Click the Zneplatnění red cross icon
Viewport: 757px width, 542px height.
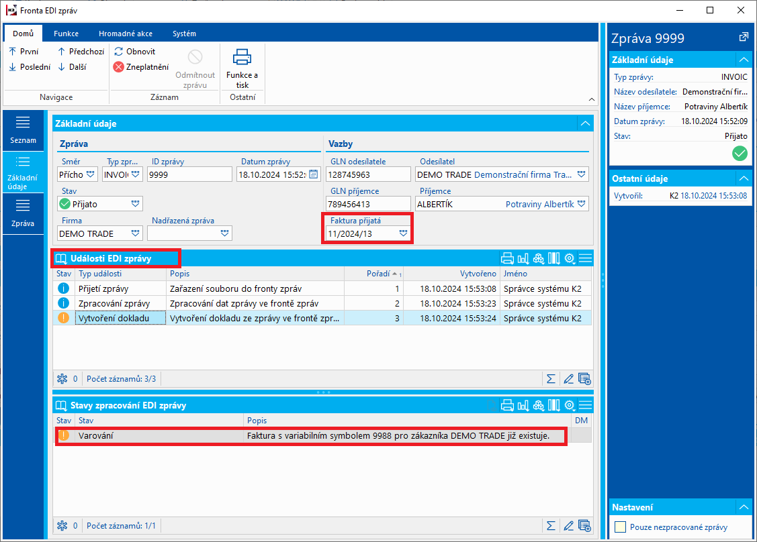coord(119,67)
